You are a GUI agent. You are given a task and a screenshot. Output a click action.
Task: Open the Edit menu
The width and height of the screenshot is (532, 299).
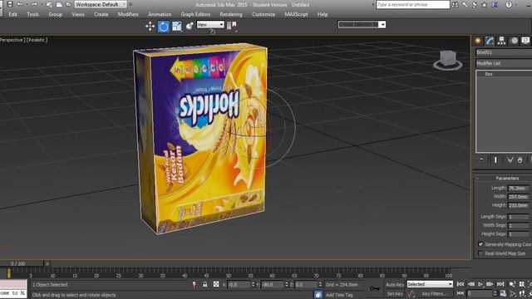coord(13,14)
